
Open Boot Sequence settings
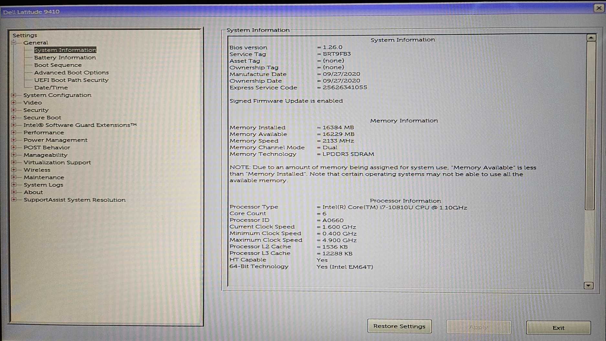pos(58,65)
